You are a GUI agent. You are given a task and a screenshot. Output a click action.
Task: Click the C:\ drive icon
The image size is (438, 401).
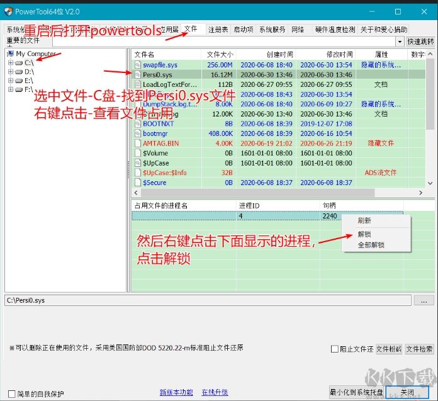pos(19,63)
